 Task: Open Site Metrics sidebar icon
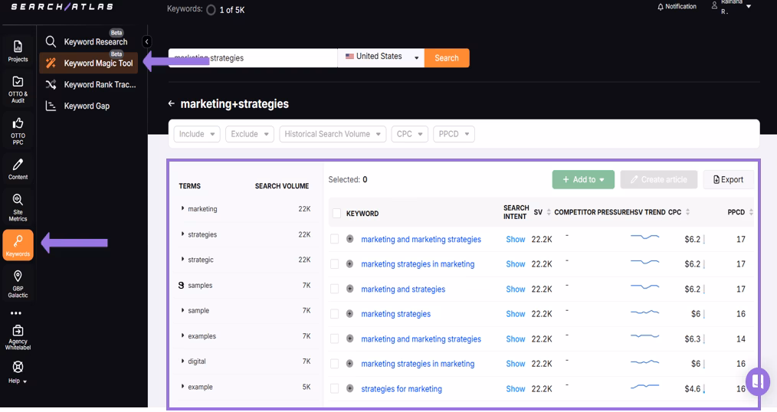pos(18,207)
